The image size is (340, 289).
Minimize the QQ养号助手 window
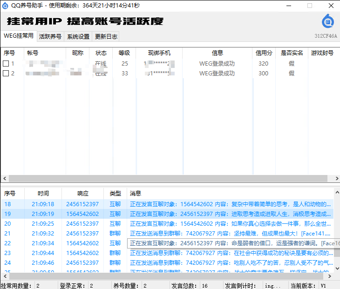[289, 6]
